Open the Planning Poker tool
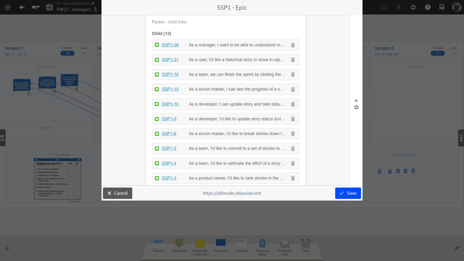 pyautogui.click(x=263, y=245)
